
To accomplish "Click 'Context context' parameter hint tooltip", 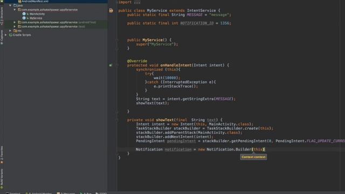I will click(x=253, y=157).
